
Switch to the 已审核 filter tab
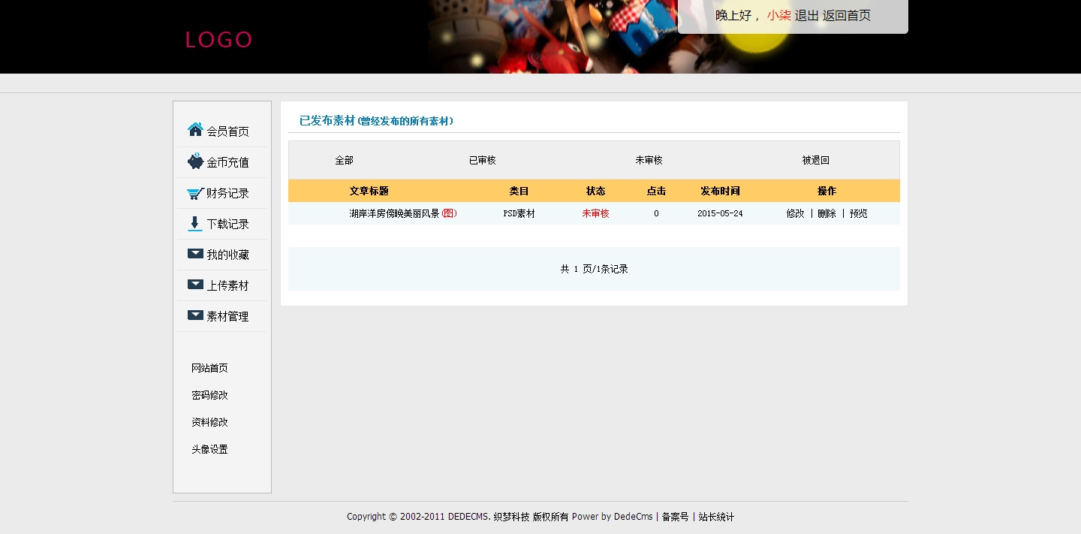[x=482, y=160]
